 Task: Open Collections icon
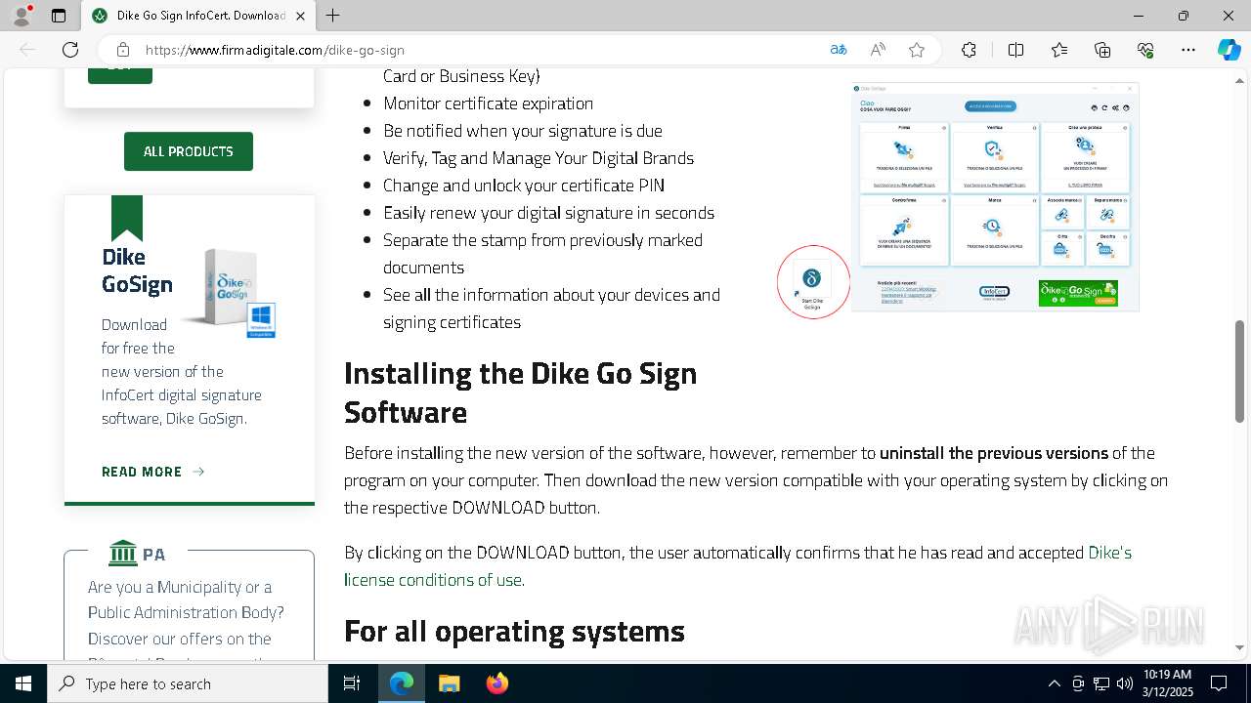(1102, 50)
